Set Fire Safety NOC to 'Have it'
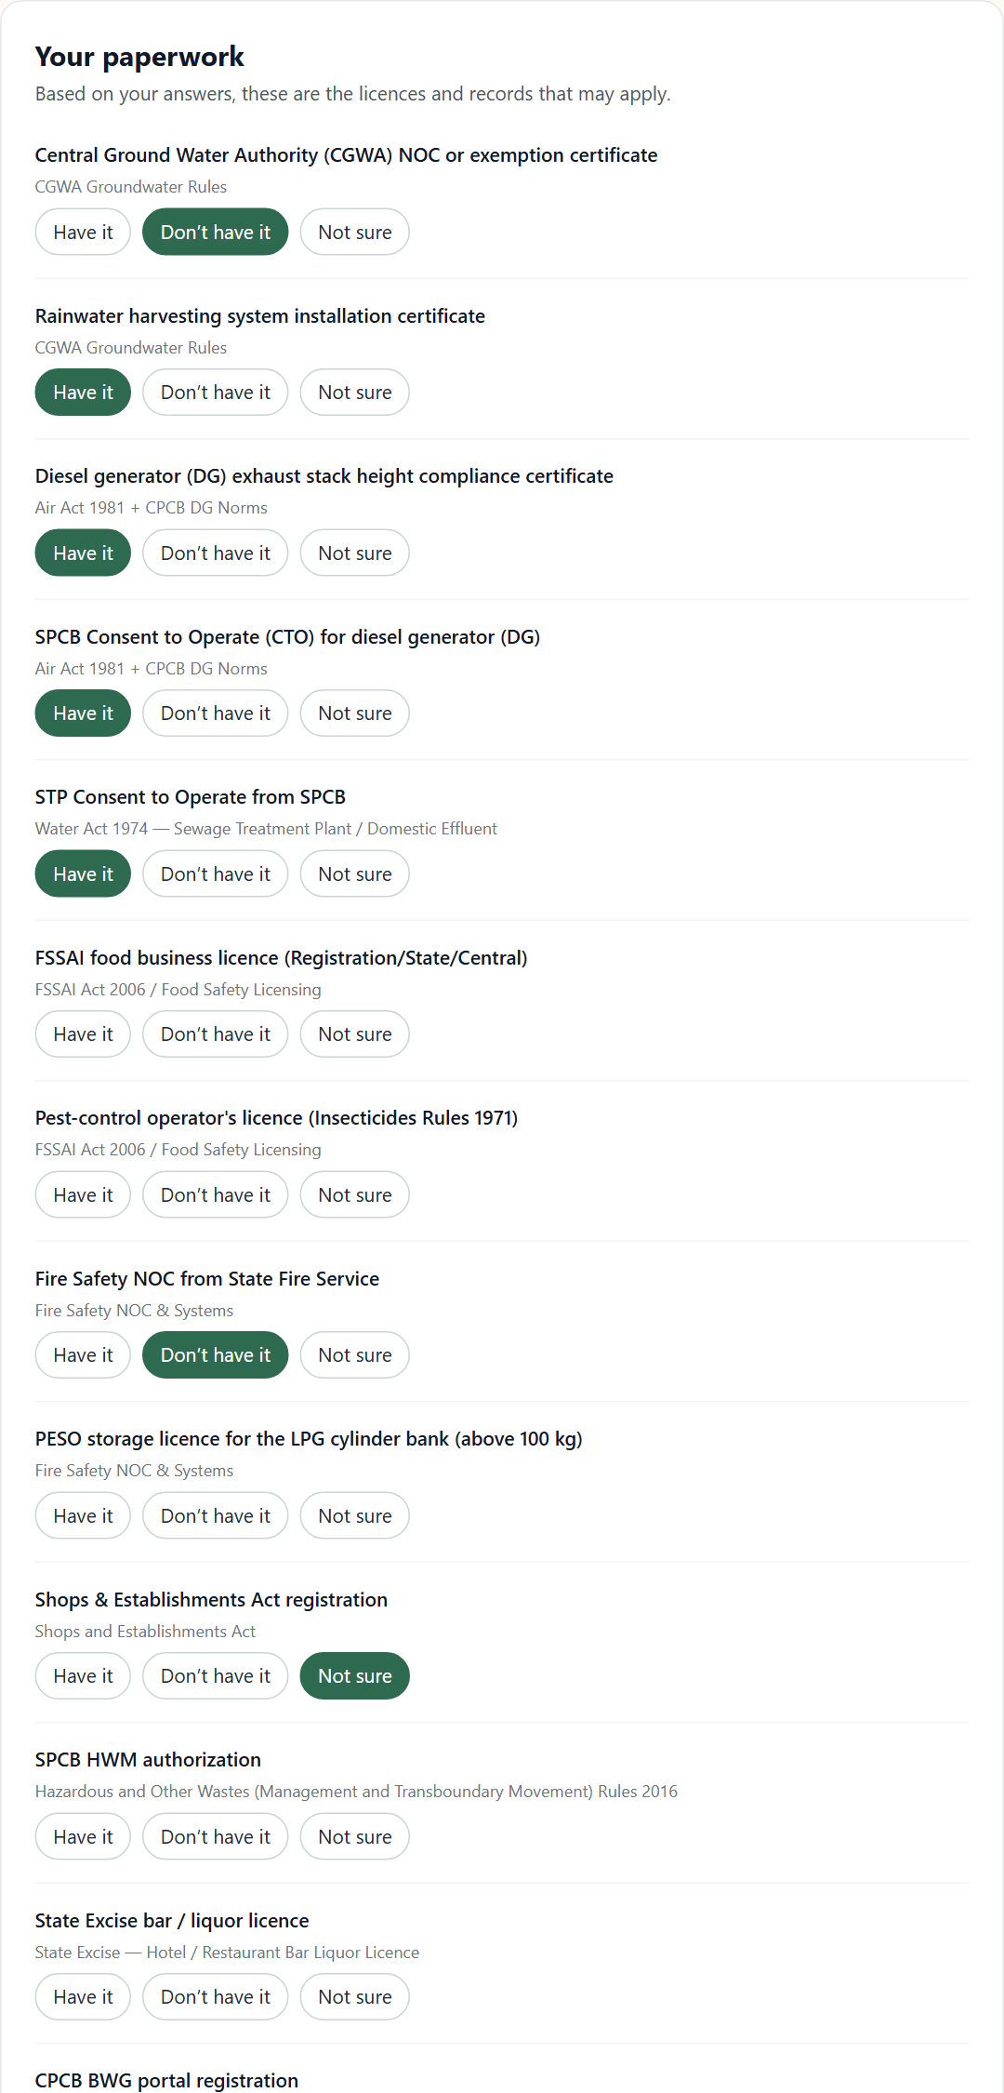 [83, 1355]
